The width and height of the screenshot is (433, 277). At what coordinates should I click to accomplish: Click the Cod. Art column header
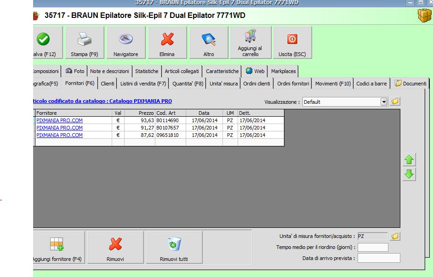pos(171,113)
